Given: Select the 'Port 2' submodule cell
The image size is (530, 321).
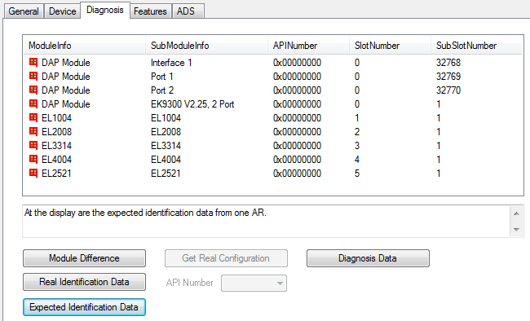Looking at the screenshot, I should 162,90.
